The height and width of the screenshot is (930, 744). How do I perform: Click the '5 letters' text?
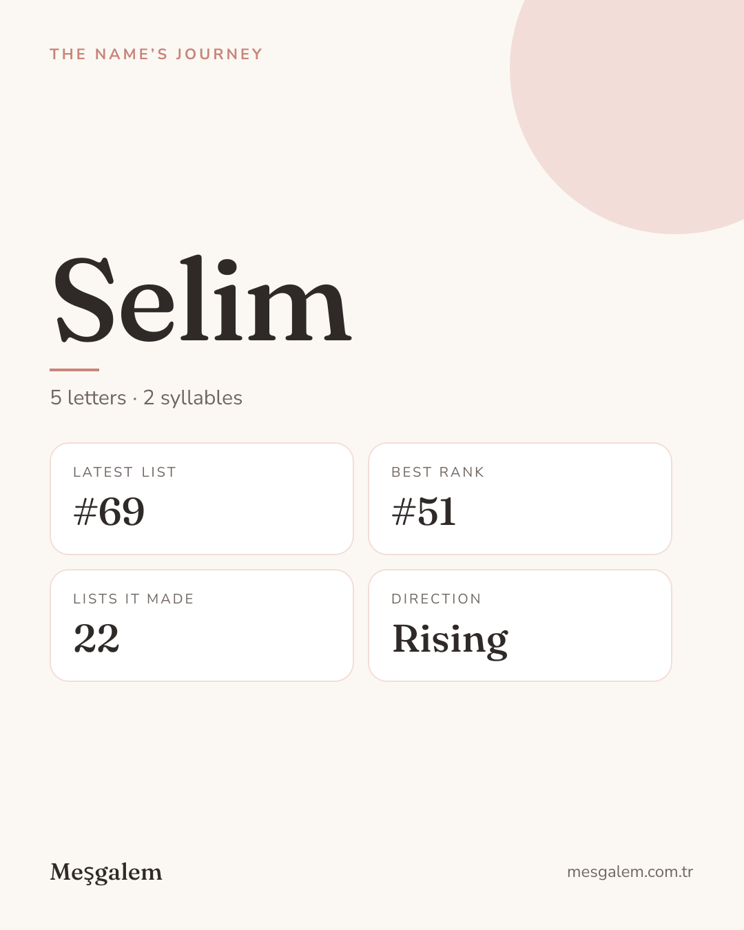point(88,397)
